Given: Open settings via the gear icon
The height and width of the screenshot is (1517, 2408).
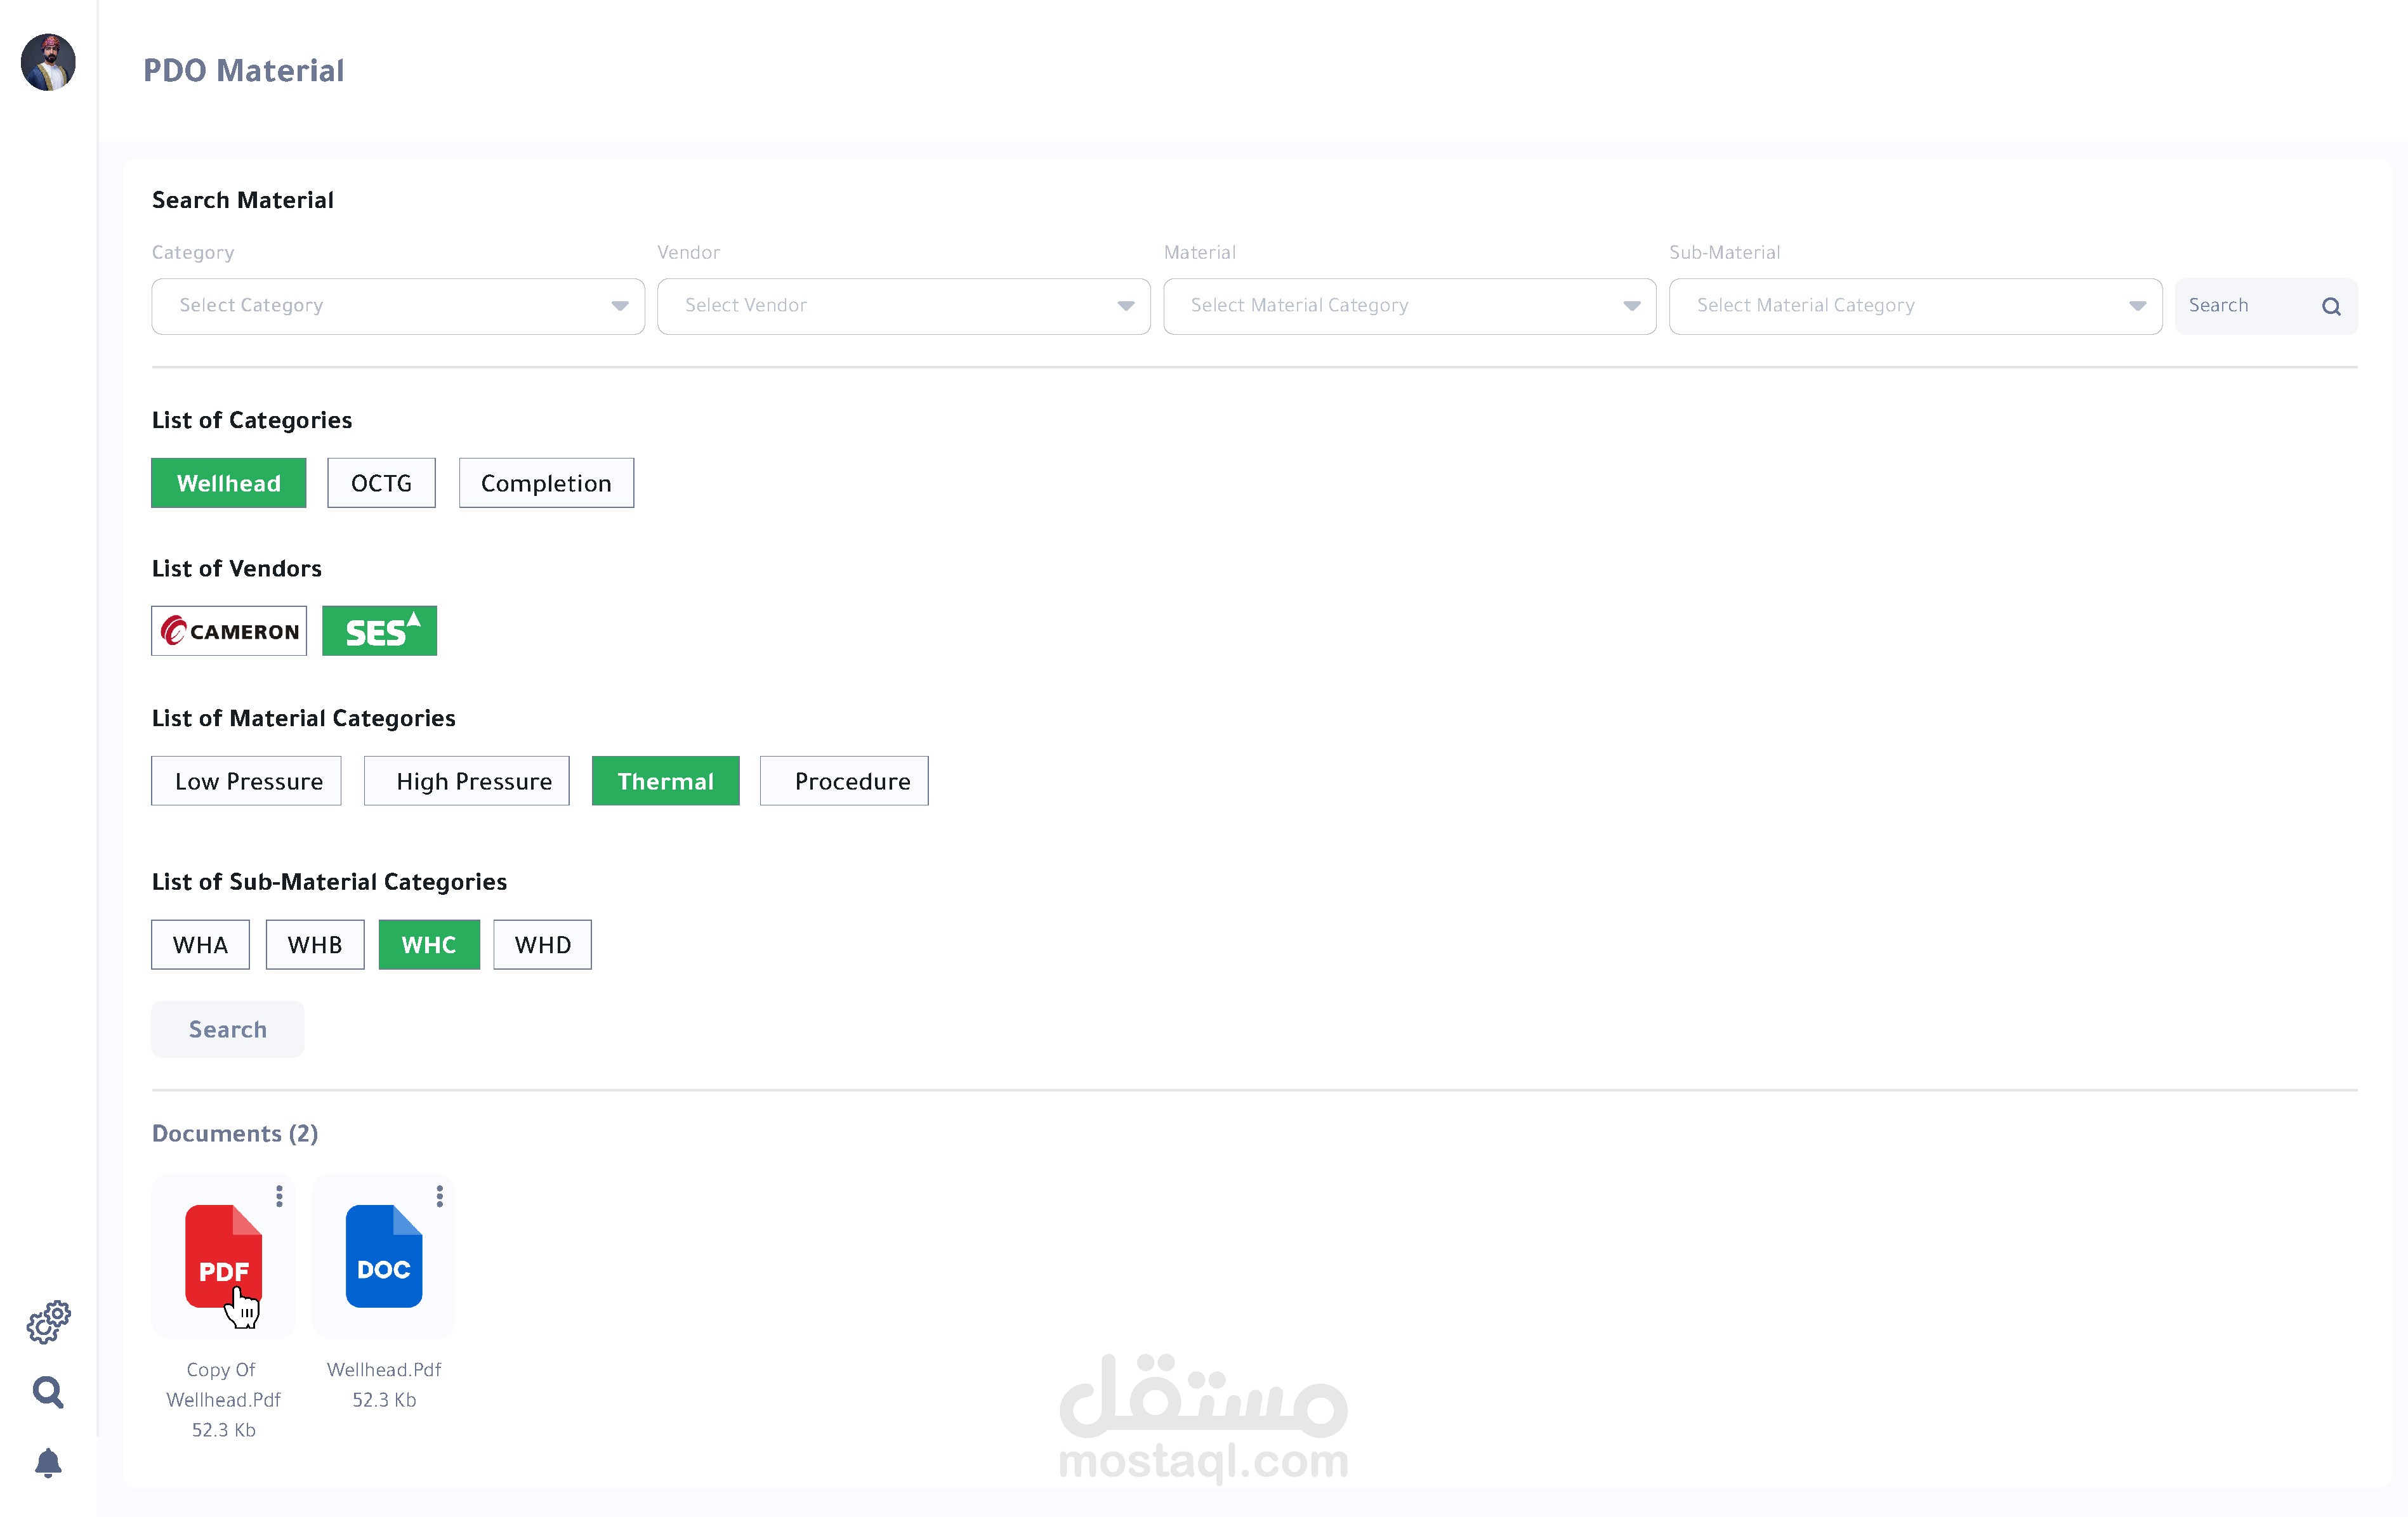Looking at the screenshot, I should coord(48,1321).
